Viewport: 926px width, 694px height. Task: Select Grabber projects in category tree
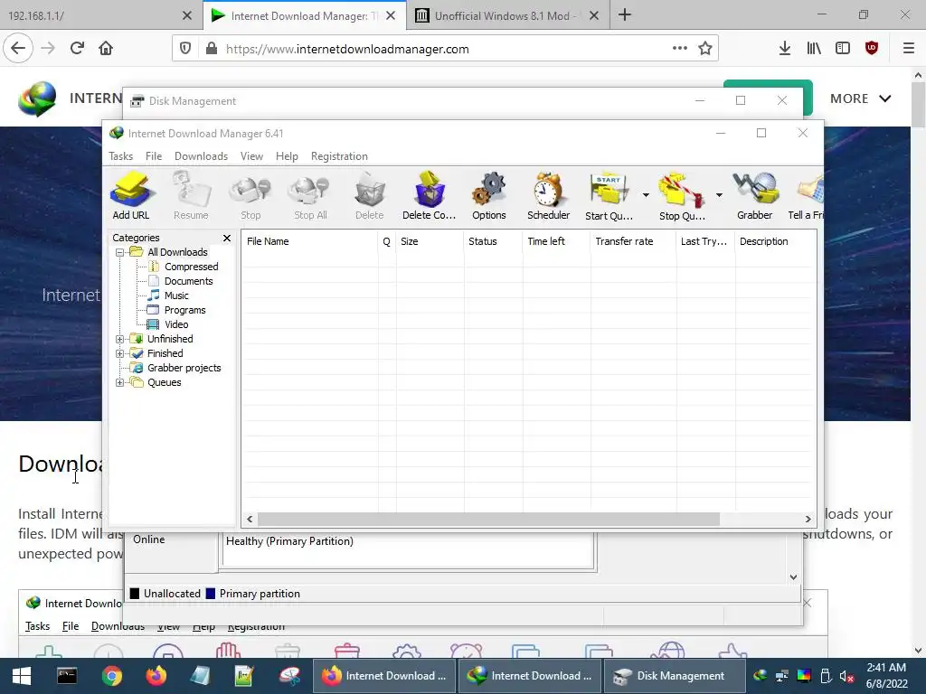coord(184,368)
